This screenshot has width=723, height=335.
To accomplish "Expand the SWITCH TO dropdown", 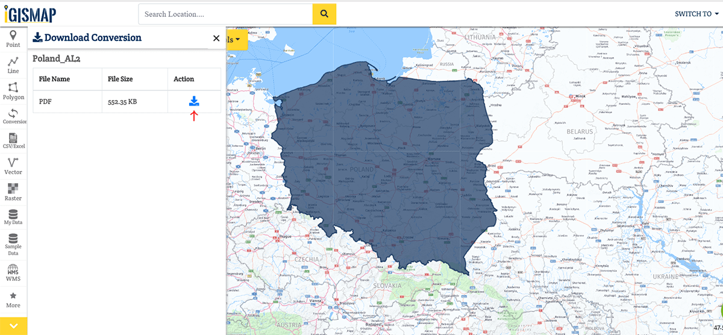I will click(696, 14).
